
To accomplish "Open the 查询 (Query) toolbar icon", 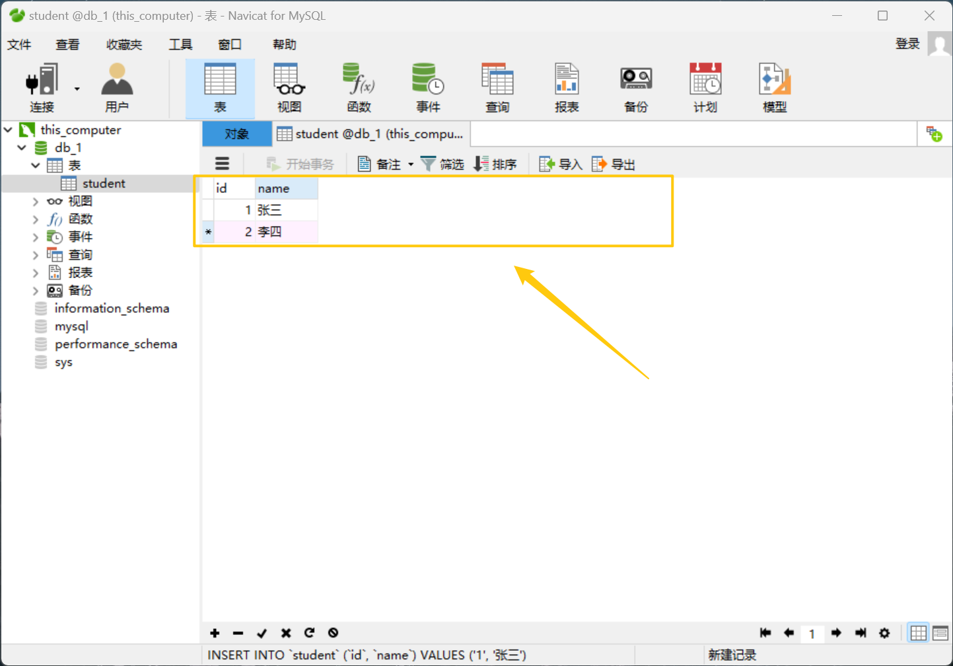I will pyautogui.click(x=496, y=87).
